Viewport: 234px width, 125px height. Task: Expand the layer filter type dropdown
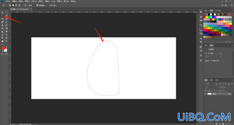[209, 84]
